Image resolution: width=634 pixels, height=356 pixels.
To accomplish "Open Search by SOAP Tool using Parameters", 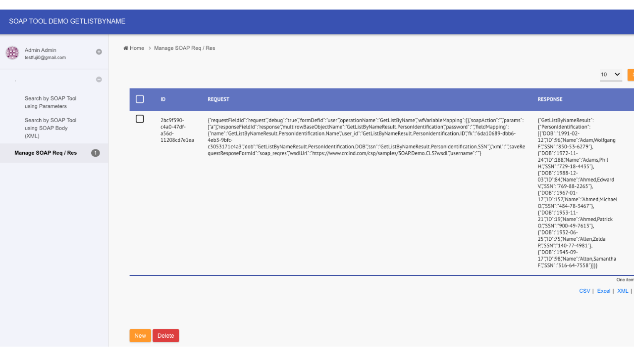I will point(51,102).
